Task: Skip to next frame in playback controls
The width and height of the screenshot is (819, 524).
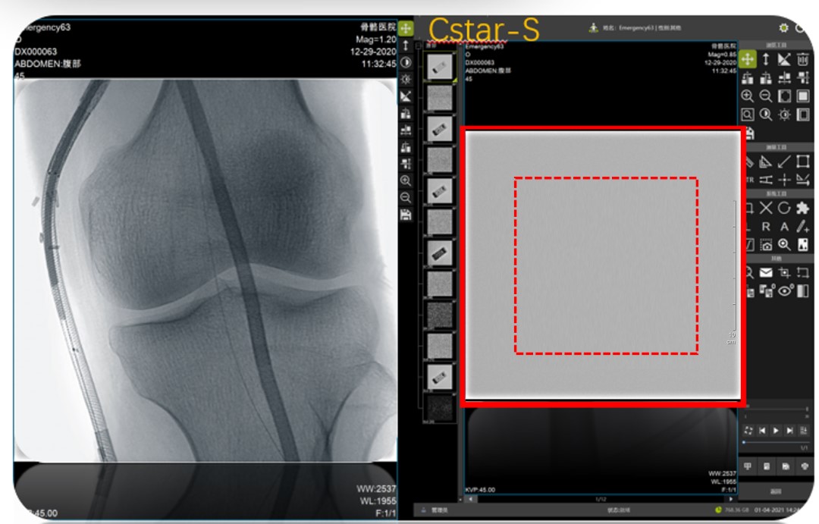Action: 789,431
